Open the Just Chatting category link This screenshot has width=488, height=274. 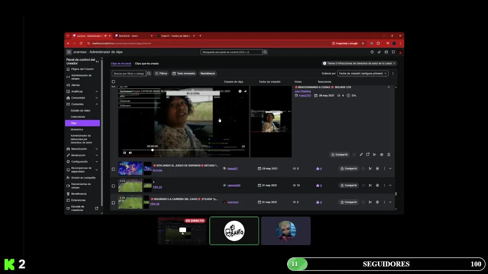click(x=302, y=91)
